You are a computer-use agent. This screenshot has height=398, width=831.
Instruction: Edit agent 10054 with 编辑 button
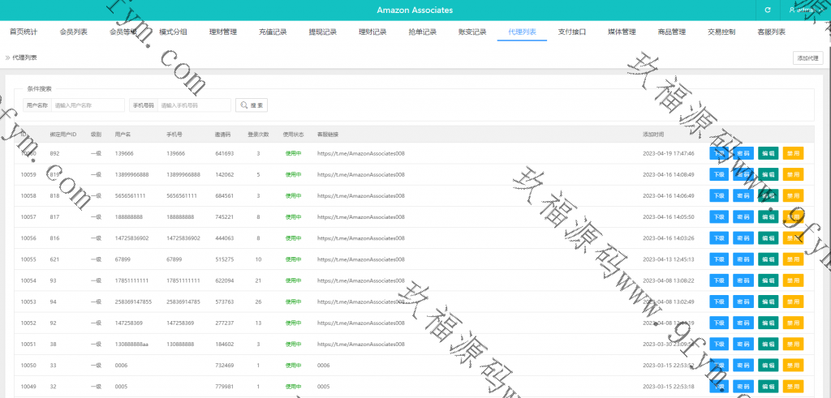(769, 280)
